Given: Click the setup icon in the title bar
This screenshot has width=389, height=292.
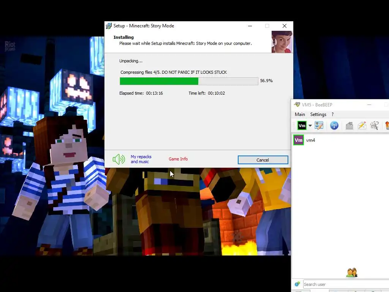Looking at the screenshot, I should [108, 26].
